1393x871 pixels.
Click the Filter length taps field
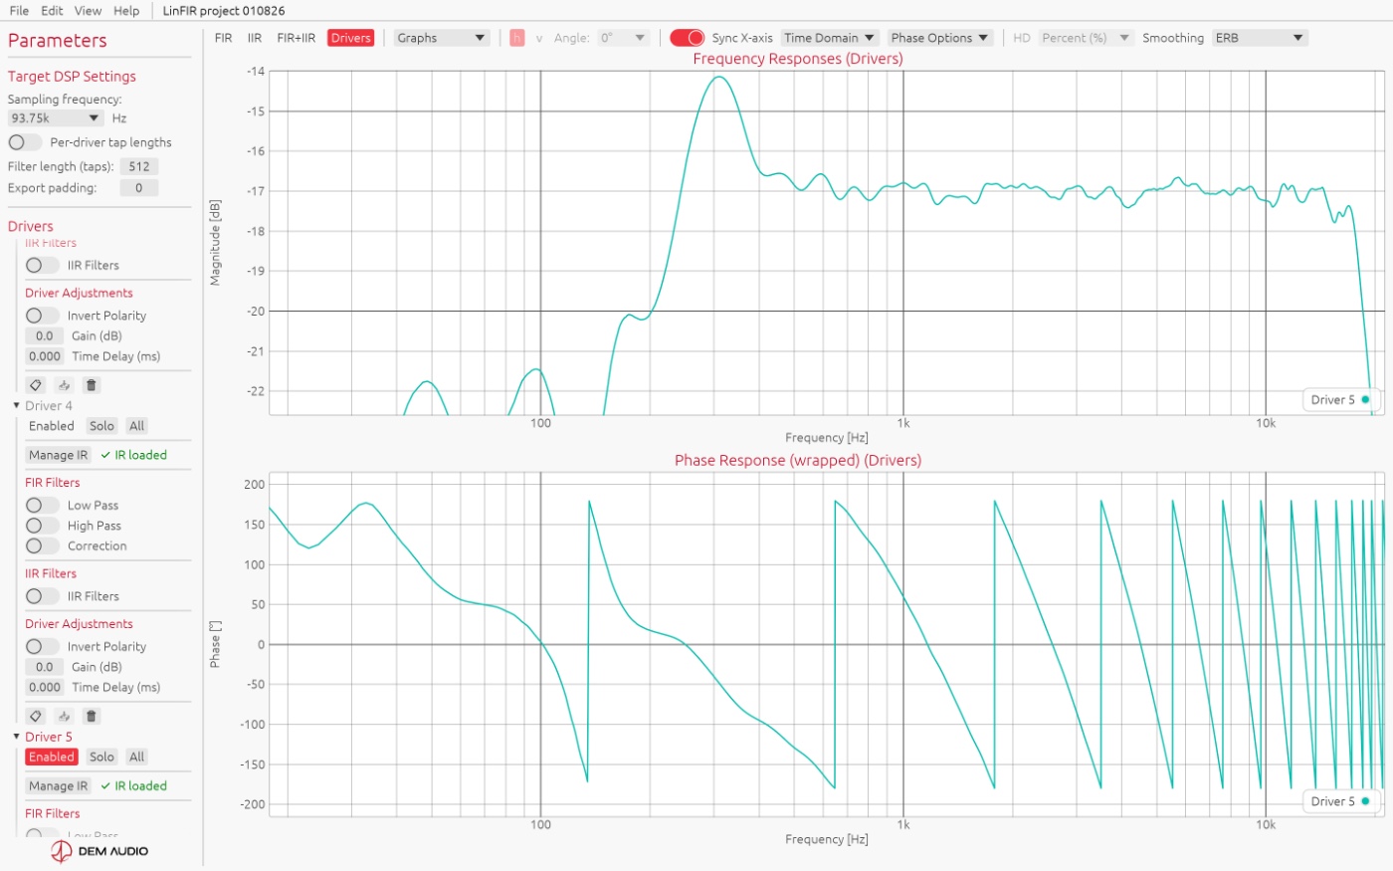click(x=139, y=166)
